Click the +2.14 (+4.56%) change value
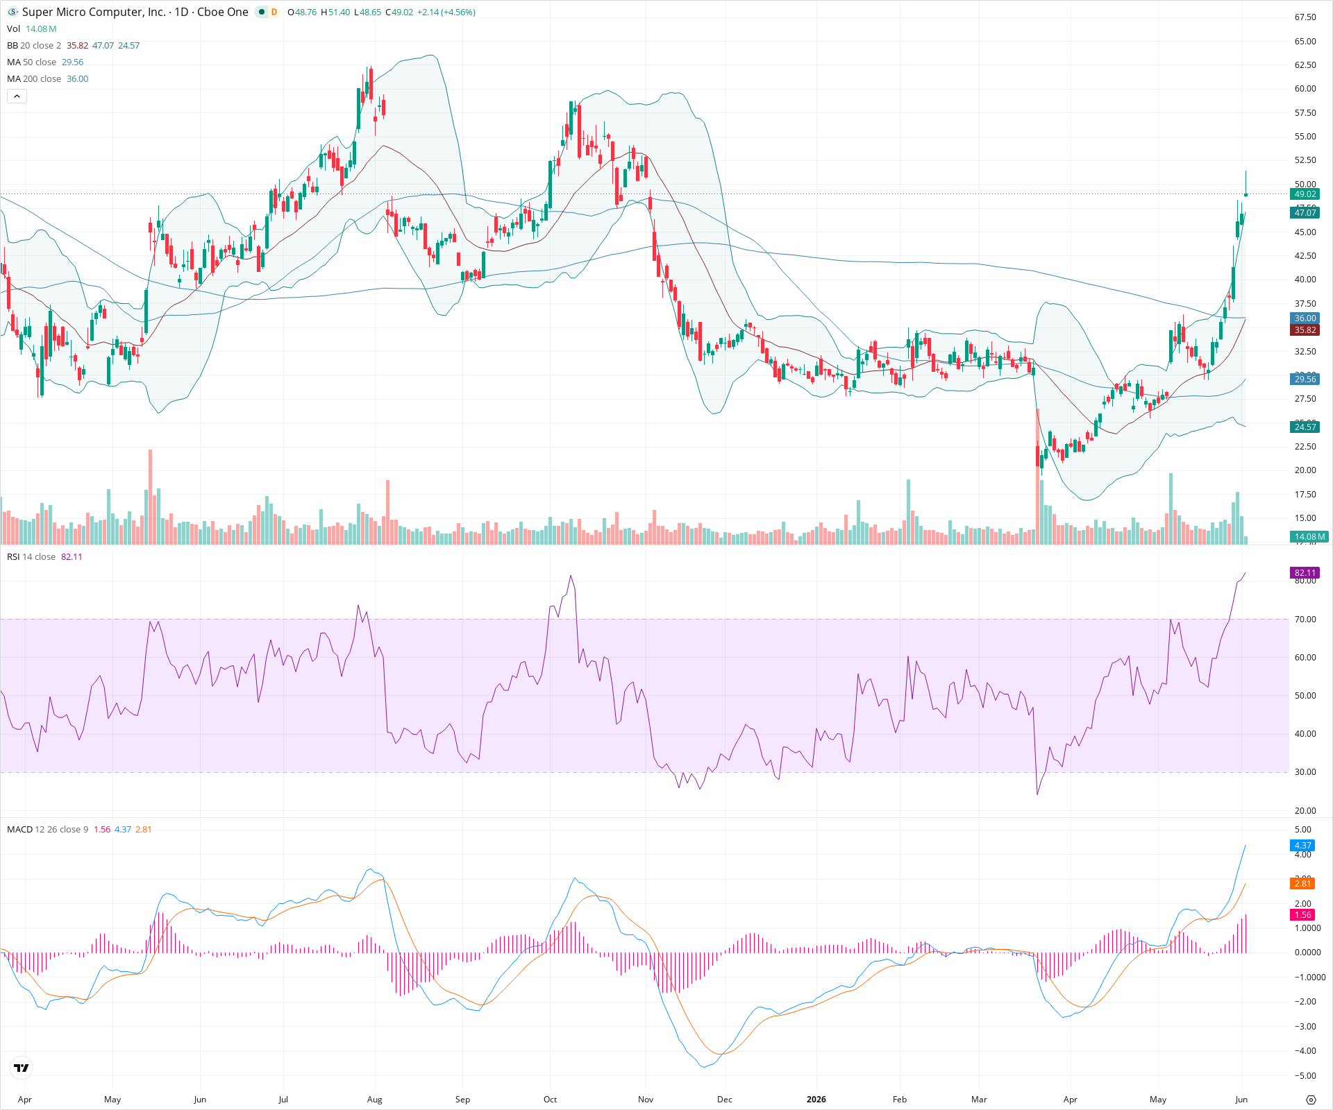Image resolution: width=1333 pixels, height=1110 pixels. click(446, 12)
